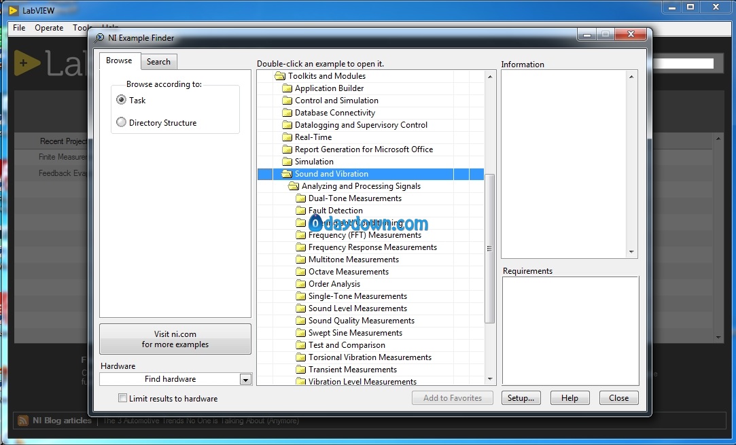Click the Datalogging and Supervisory Control folder icon
The width and height of the screenshot is (736, 445).
point(287,125)
